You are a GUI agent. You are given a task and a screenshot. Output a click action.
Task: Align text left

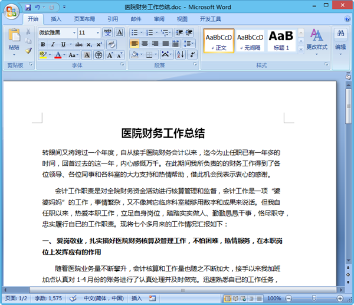135,43
